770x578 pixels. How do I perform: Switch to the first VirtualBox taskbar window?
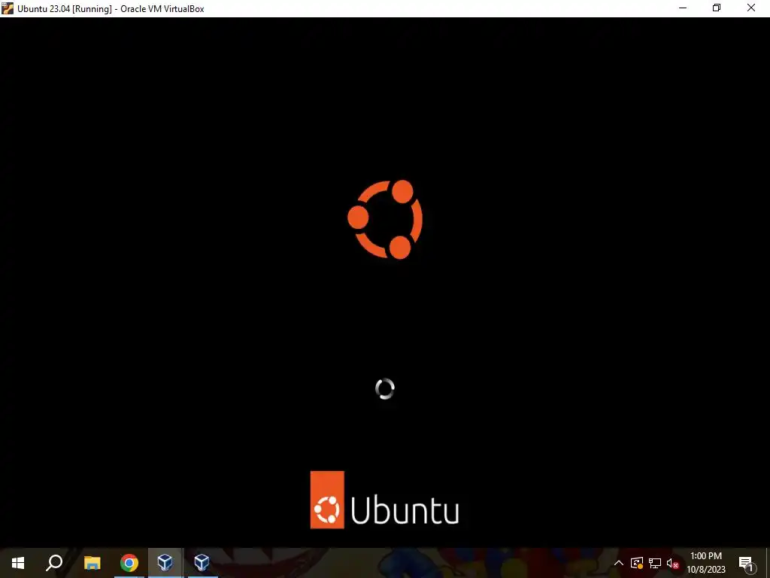pos(165,563)
